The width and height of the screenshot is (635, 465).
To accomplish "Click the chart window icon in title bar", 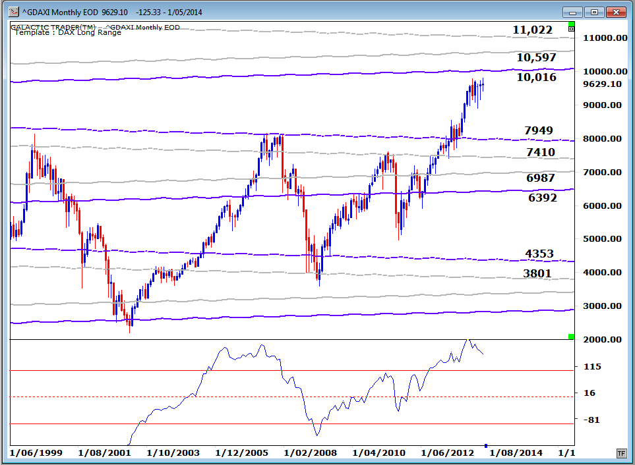I will click(13, 12).
